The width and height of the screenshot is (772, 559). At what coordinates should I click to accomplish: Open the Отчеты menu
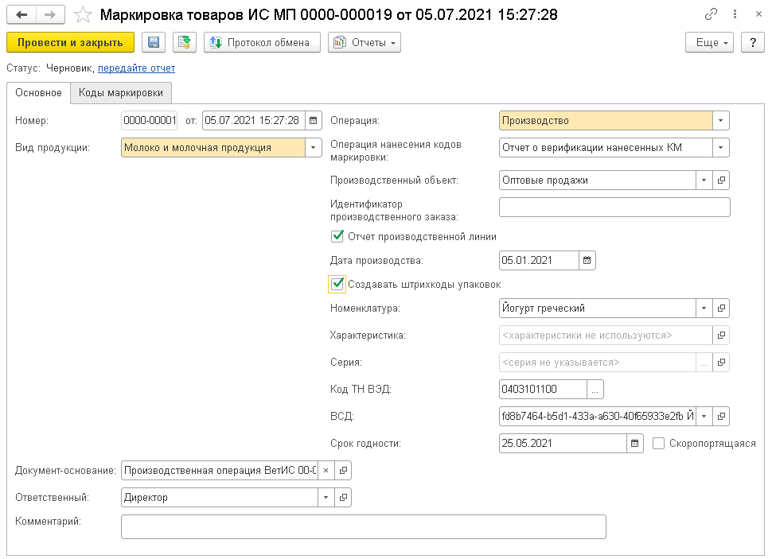364,42
